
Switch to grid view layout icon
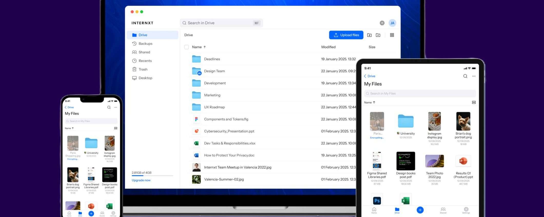(392, 35)
